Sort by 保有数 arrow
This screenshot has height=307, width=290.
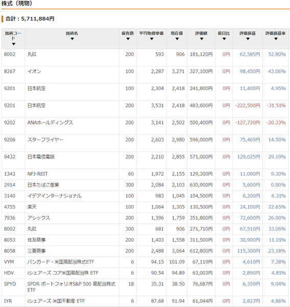click(x=128, y=39)
